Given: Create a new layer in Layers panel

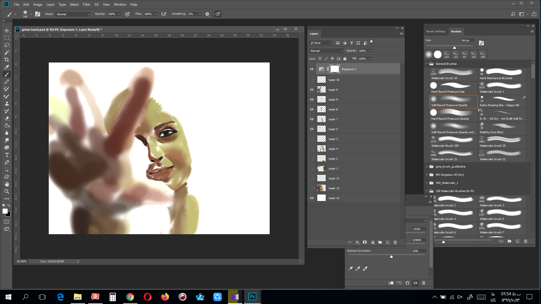Looking at the screenshot, I should (x=388, y=242).
